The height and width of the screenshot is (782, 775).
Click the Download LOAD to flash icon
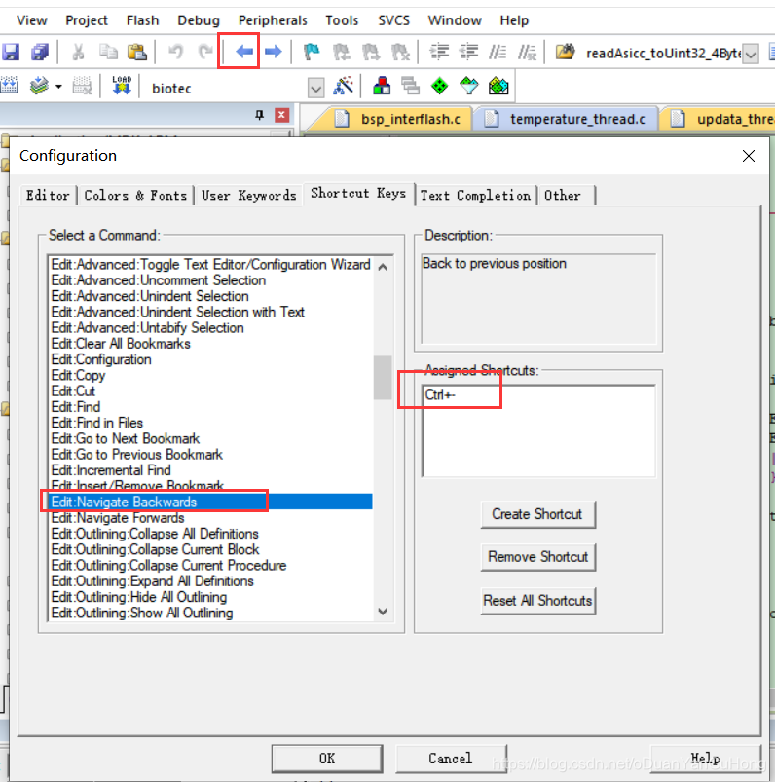click(x=122, y=86)
